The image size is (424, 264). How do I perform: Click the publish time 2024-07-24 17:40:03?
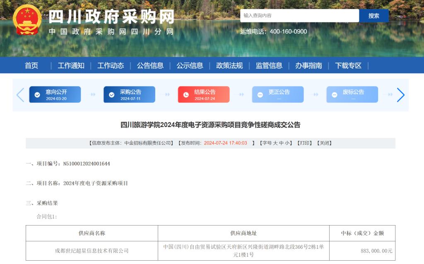226,143
